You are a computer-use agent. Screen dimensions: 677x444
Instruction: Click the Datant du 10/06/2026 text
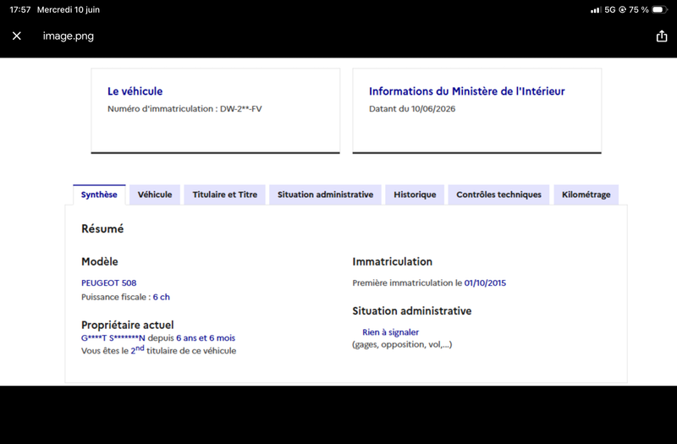pos(412,109)
